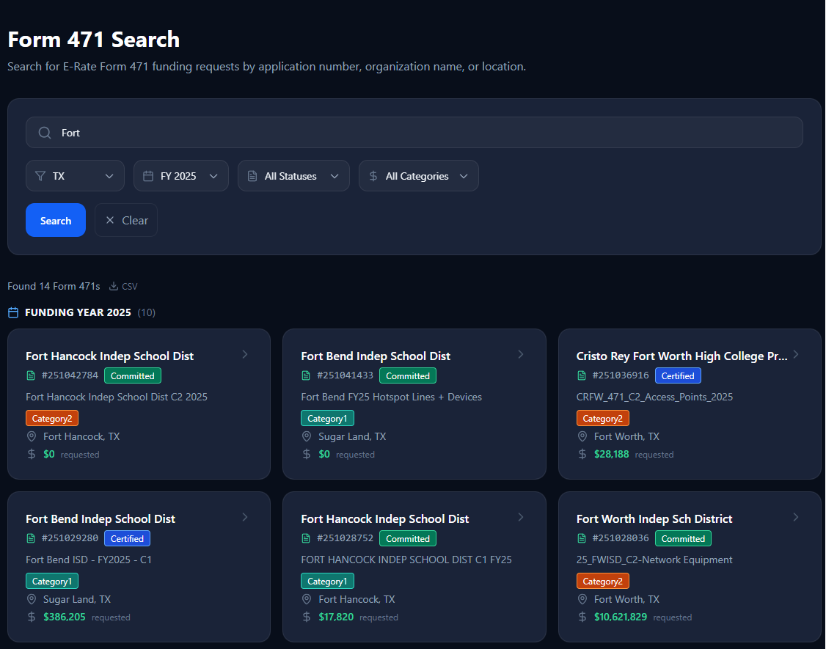Click the Certified badge for #251029280
This screenshot has height=649, width=826.
coord(127,539)
